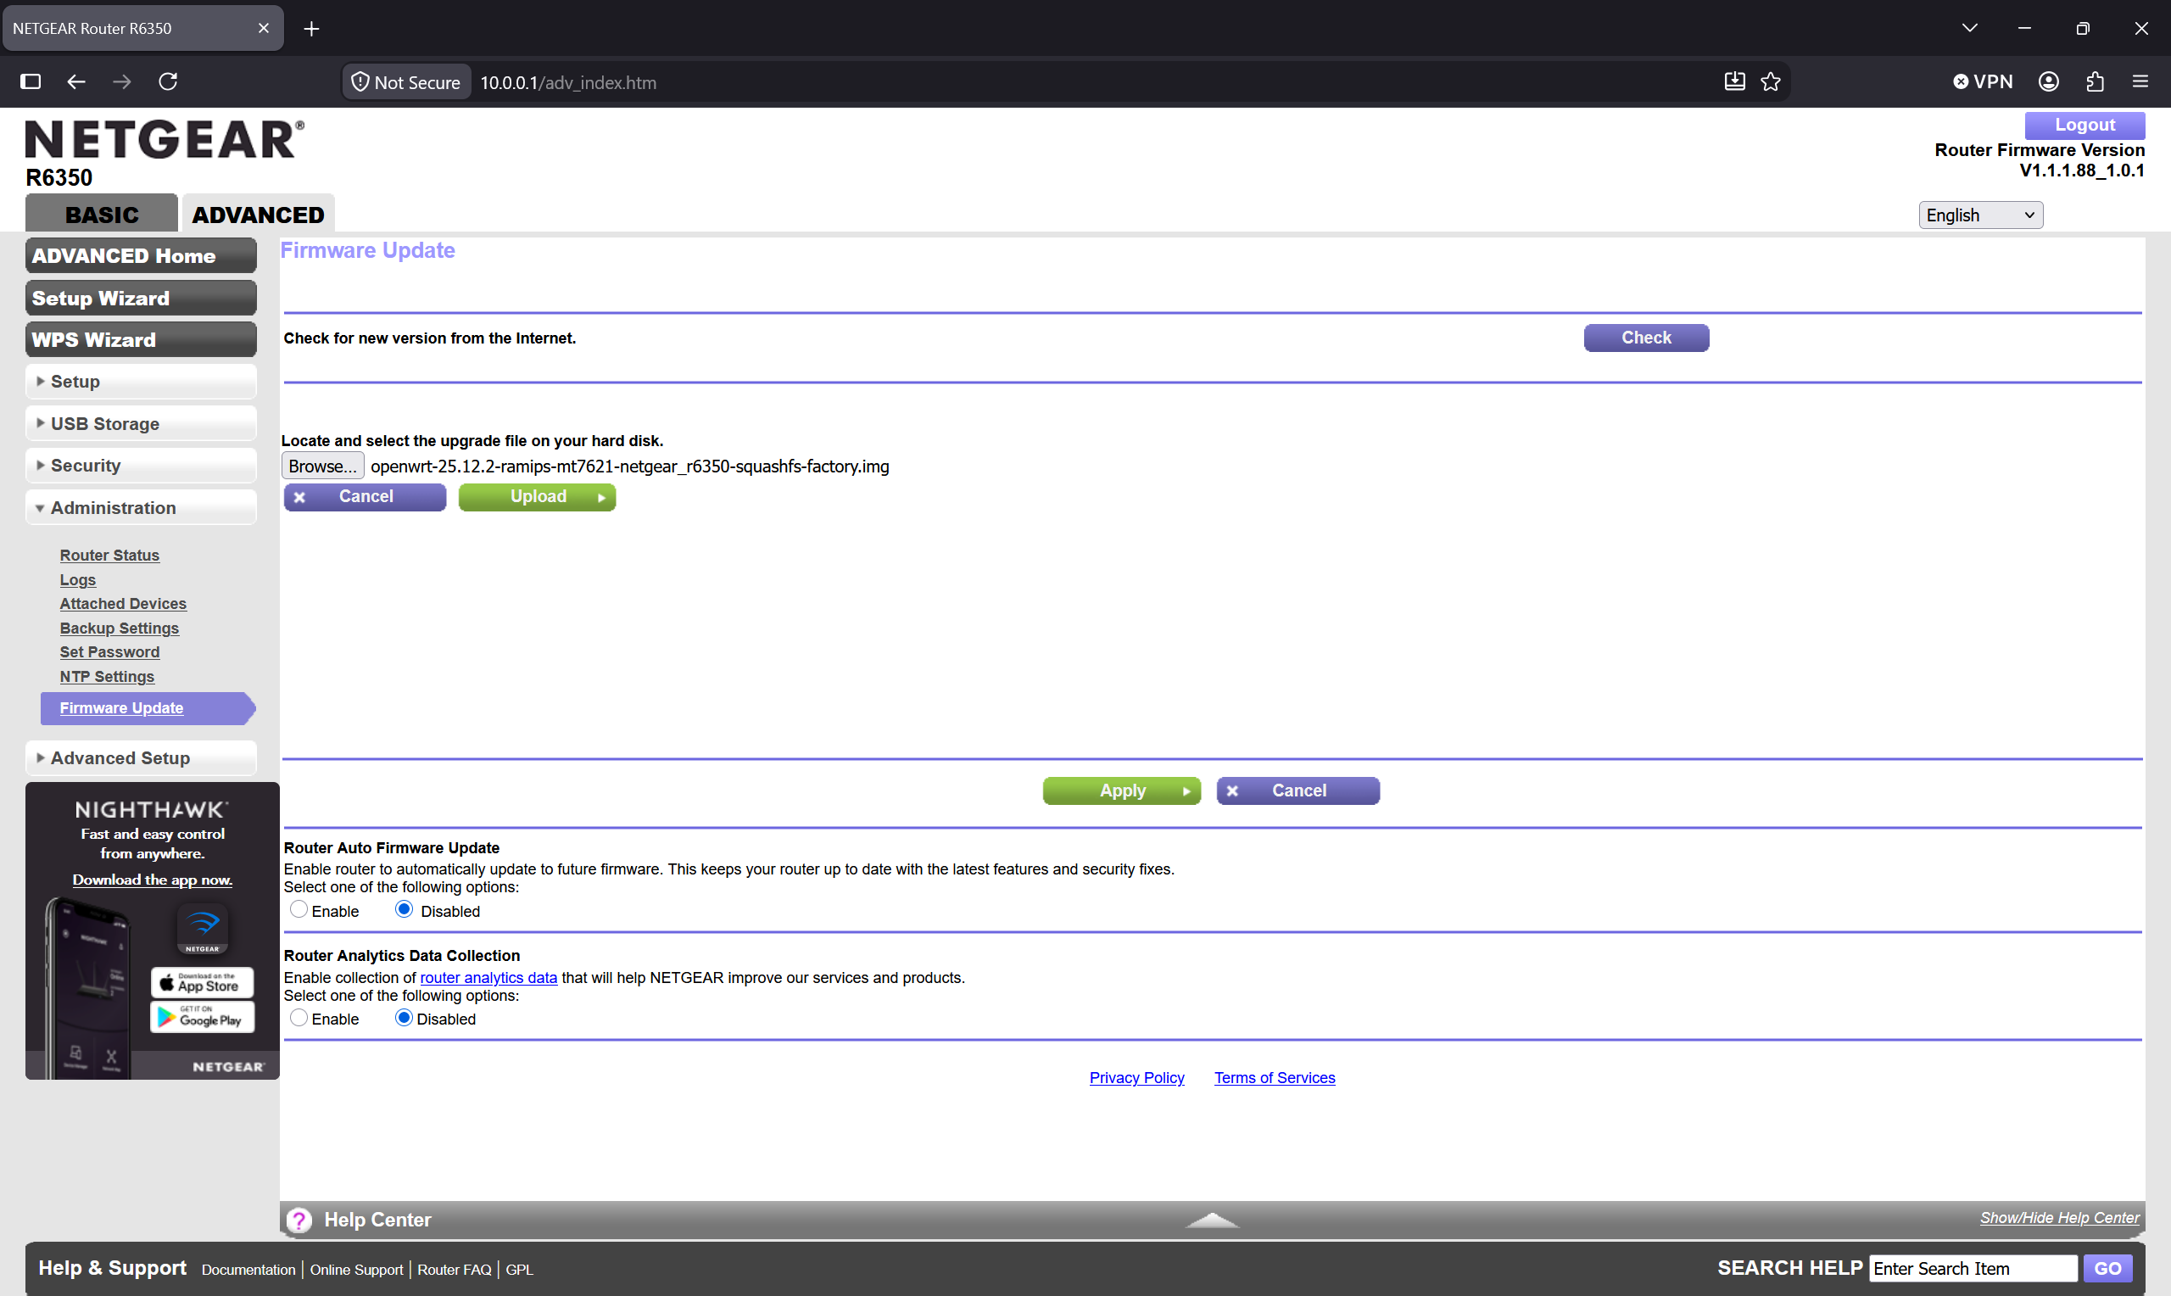Click the NETGEAR logo

165,140
